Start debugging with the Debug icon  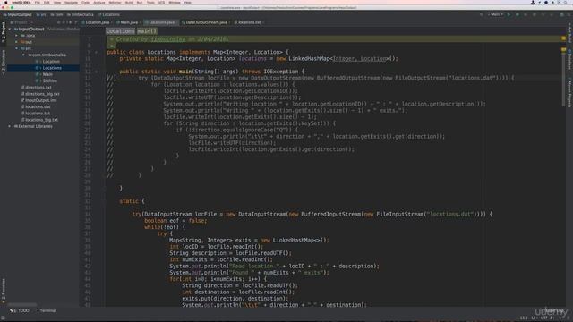pyautogui.click(x=517, y=14)
